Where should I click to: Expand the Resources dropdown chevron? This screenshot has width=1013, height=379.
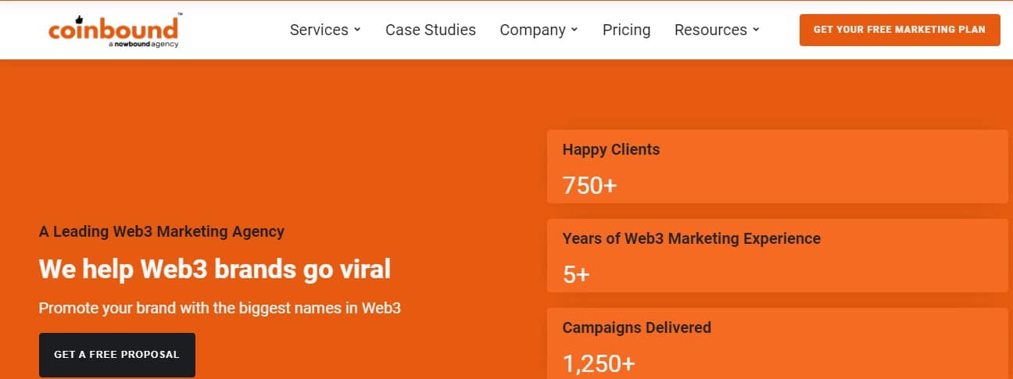pos(756,30)
